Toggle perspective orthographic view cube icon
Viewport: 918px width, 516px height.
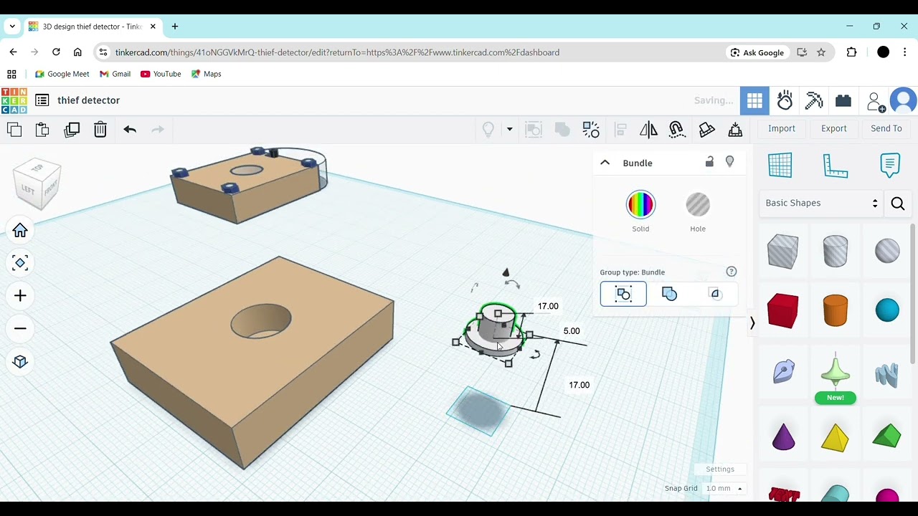(20, 362)
